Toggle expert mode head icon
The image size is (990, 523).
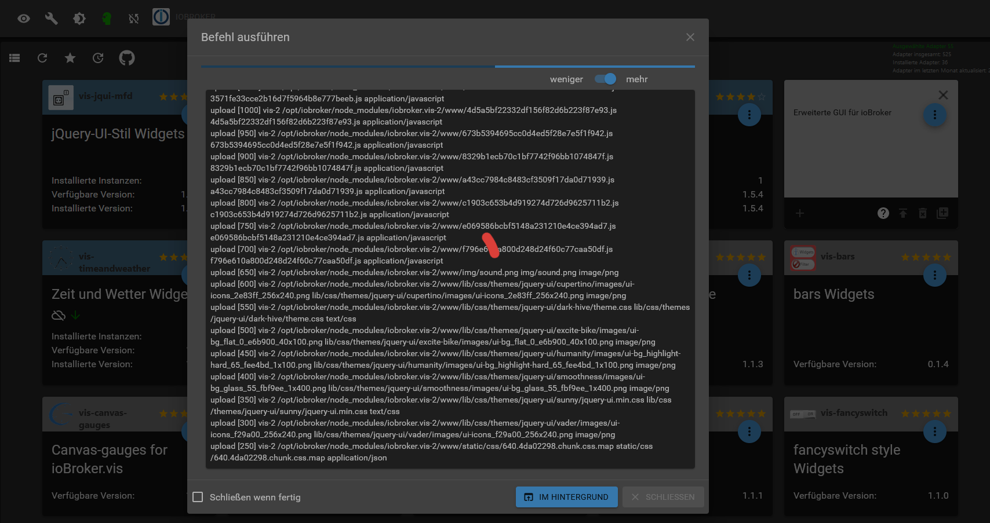pos(107,19)
